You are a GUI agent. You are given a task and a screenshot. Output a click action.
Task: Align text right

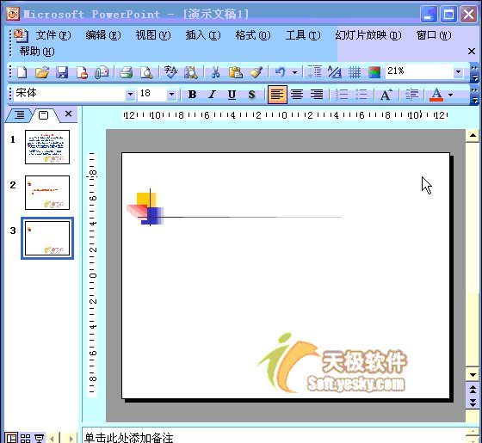(x=317, y=95)
